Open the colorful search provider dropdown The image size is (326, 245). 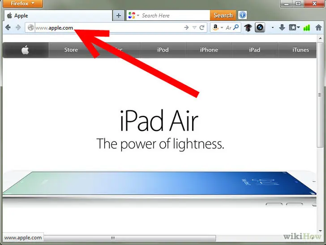133,15
